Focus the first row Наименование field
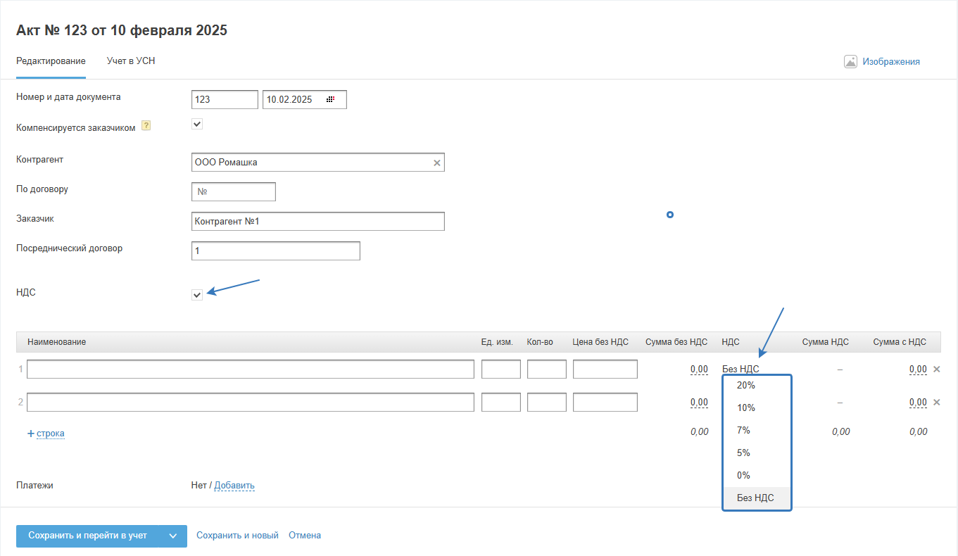The height and width of the screenshot is (556, 958). (250, 369)
